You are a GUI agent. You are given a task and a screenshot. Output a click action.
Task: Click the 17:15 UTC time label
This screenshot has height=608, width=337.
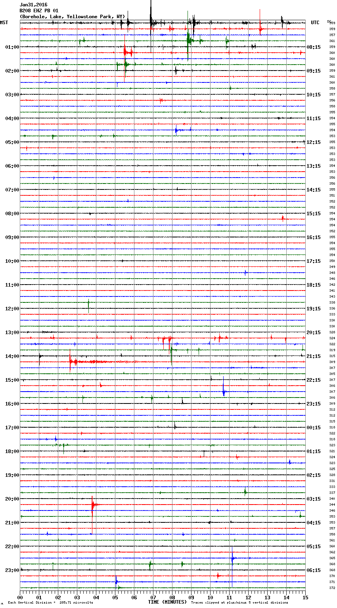[314, 261]
